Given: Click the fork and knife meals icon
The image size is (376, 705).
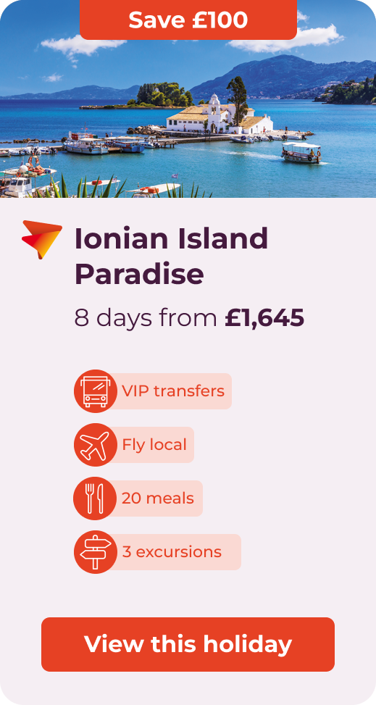Looking at the screenshot, I should [x=96, y=498].
